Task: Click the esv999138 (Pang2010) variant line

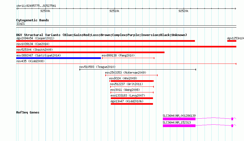Action: (128, 58)
